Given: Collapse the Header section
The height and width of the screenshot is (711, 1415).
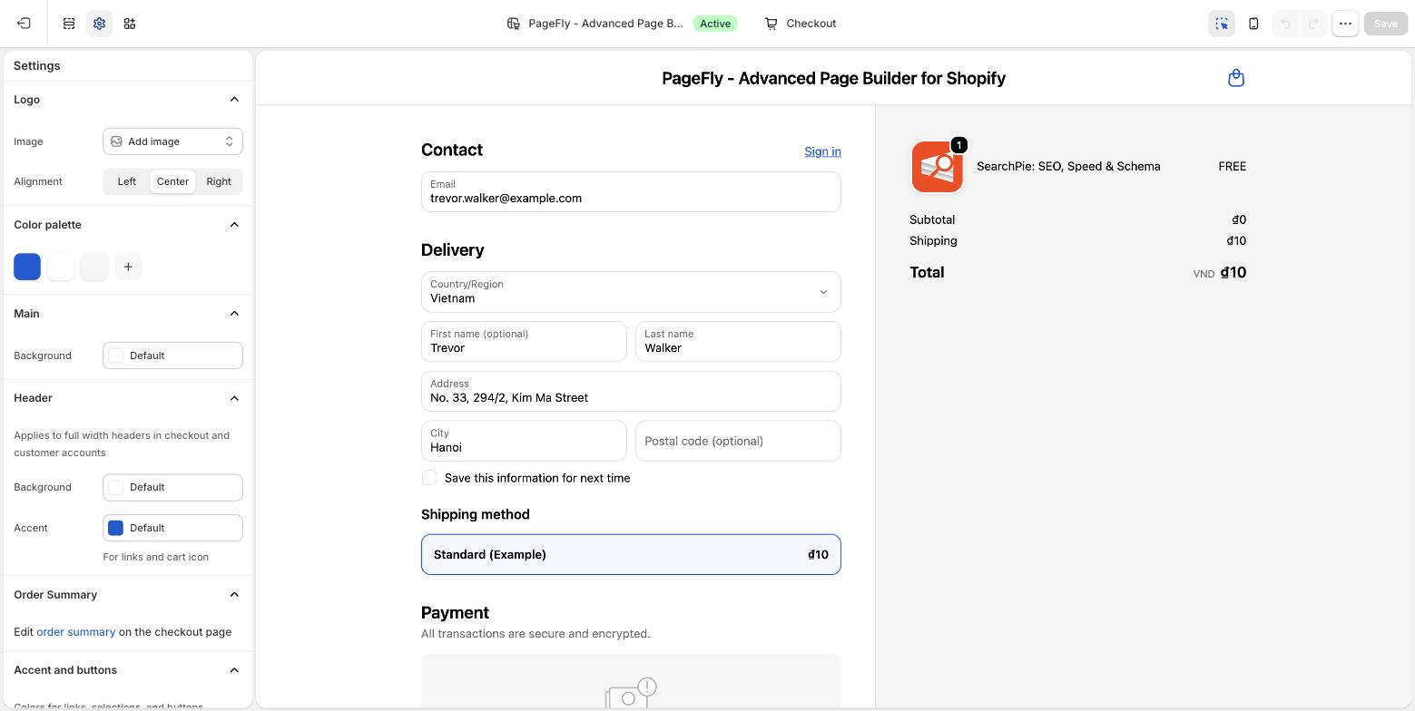Looking at the screenshot, I should (x=234, y=398).
